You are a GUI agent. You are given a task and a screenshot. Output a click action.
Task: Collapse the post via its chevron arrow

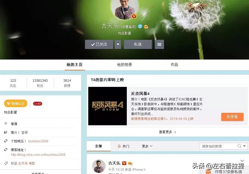pos(242,160)
